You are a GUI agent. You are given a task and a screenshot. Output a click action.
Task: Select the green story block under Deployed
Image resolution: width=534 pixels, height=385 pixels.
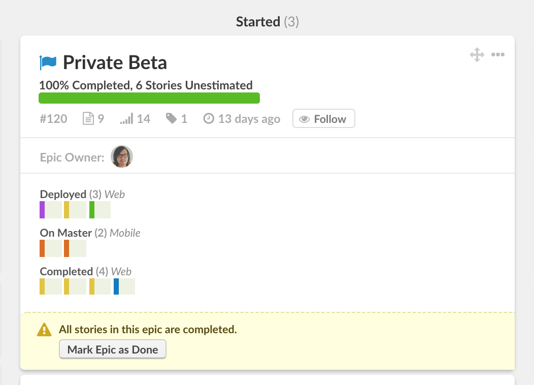[x=100, y=210]
